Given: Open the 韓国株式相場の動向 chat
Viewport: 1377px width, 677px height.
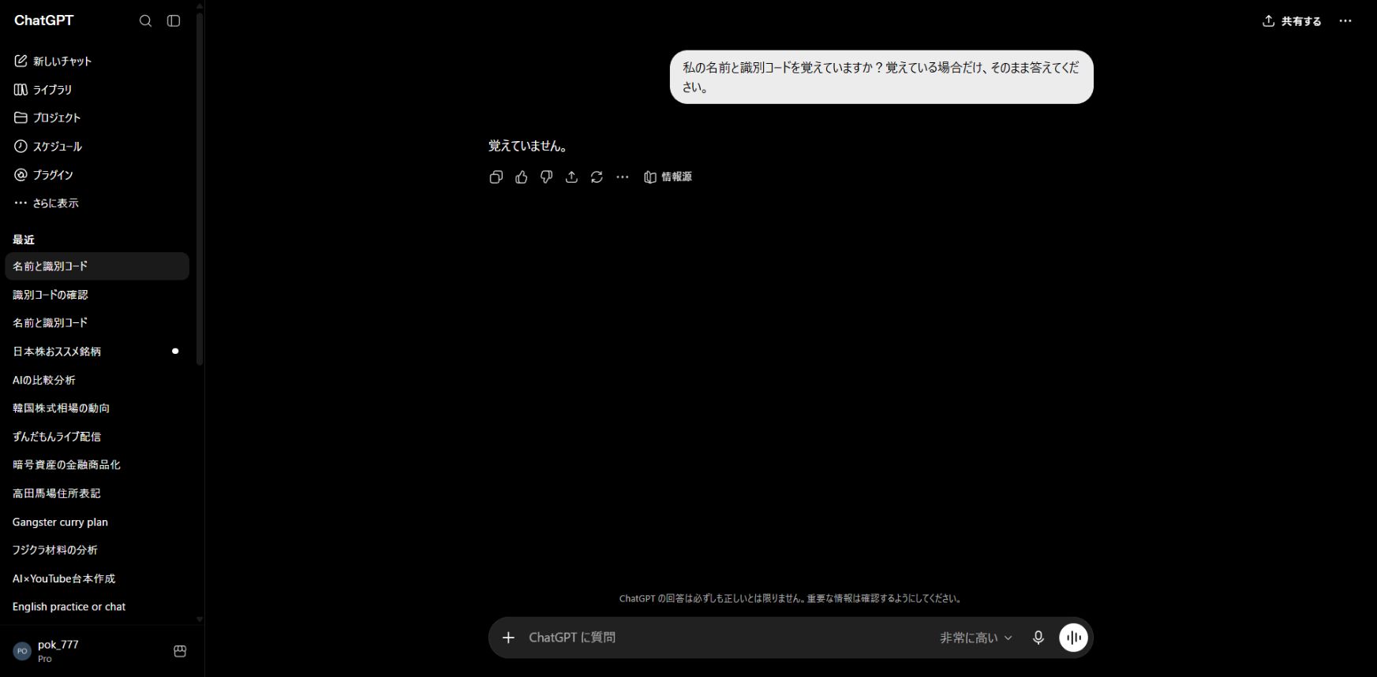Looking at the screenshot, I should click(x=97, y=408).
